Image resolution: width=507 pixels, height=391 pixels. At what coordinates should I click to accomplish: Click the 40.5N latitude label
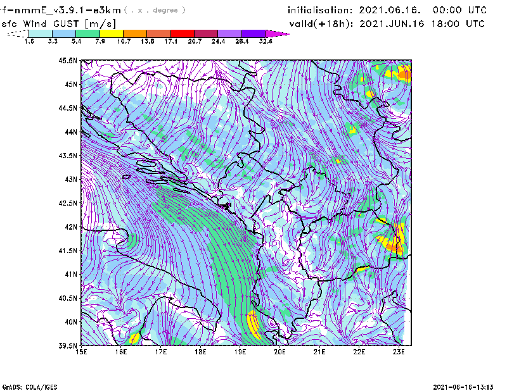pyautogui.click(x=68, y=299)
